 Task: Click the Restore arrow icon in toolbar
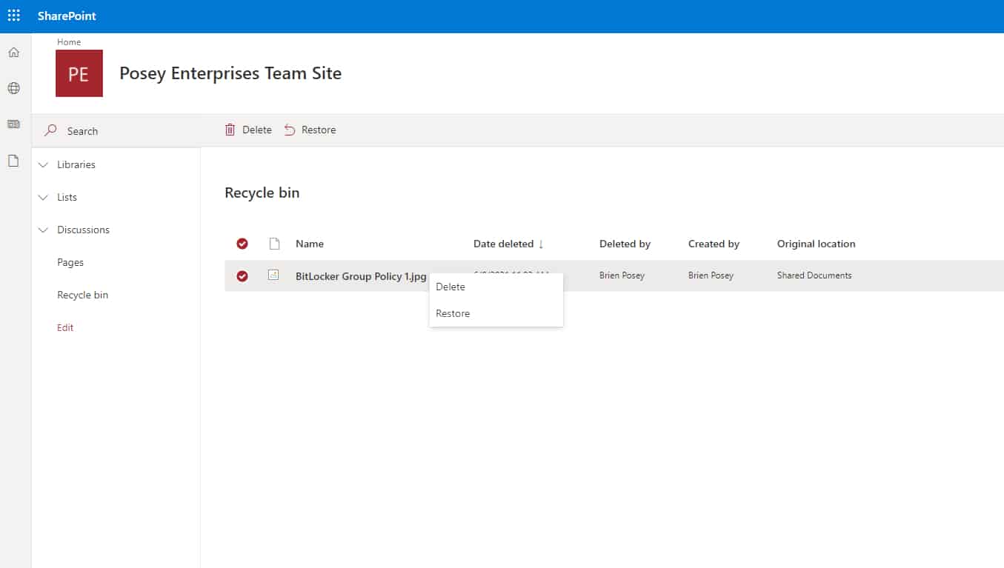[290, 130]
